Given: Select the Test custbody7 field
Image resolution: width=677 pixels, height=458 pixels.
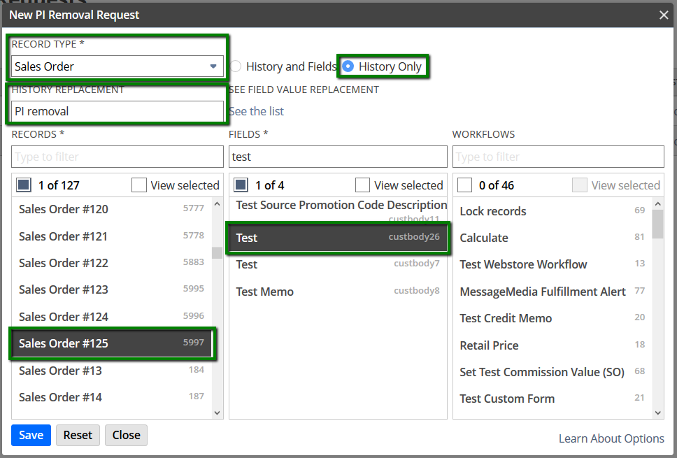Looking at the screenshot, I should click(338, 264).
